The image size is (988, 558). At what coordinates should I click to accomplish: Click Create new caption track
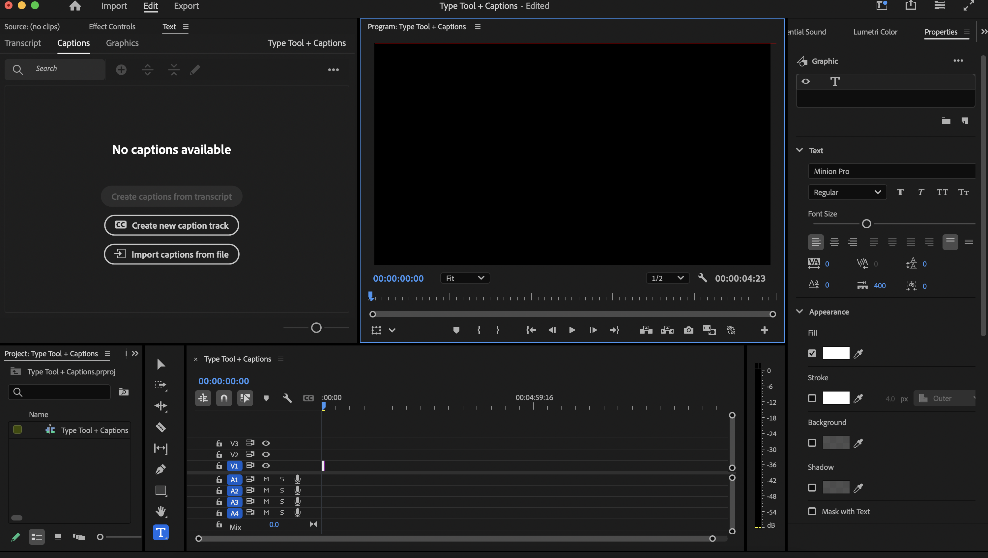[x=171, y=225]
